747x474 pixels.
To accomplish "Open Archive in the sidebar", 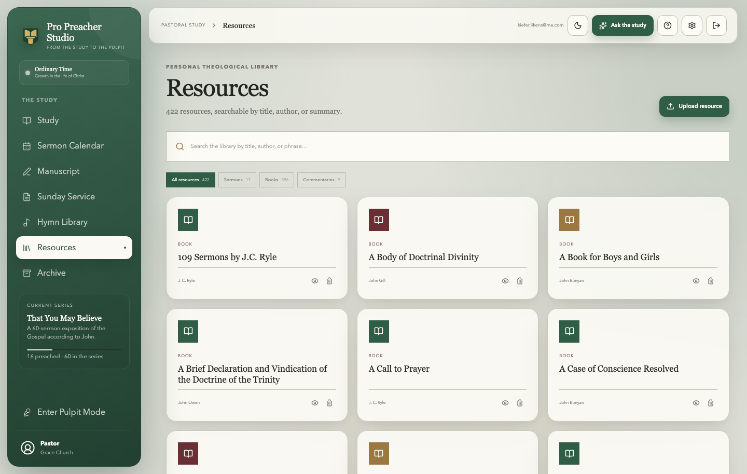I will (74, 273).
